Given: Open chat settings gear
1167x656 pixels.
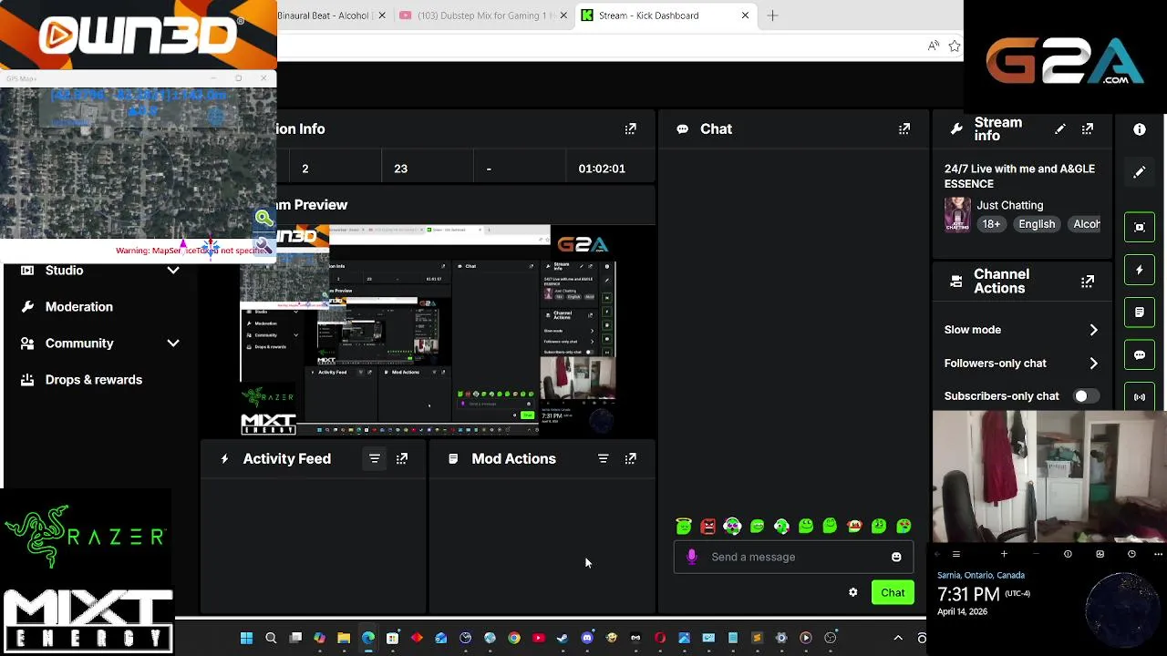Looking at the screenshot, I should (x=853, y=592).
